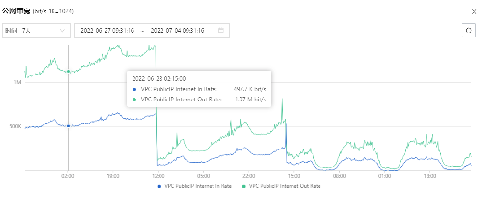Toggle VPC PublicIP Internet Out Rate series label
This screenshot has width=480, height=199.
coord(285,186)
